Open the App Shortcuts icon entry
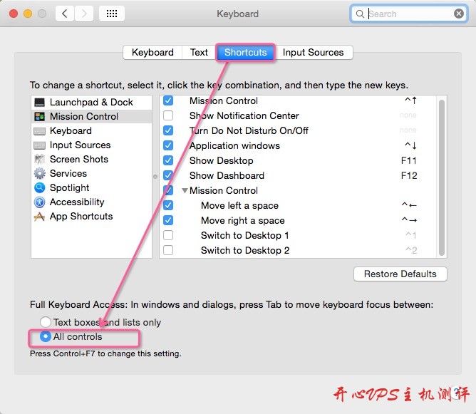The height and width of the screenshot is (414, 476). pos(39,217)
